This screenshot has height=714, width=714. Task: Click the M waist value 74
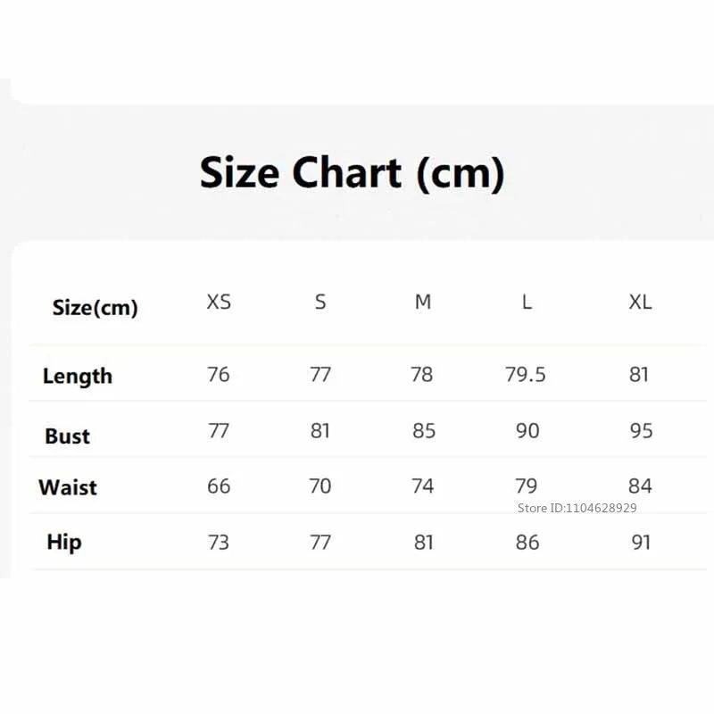423,486
